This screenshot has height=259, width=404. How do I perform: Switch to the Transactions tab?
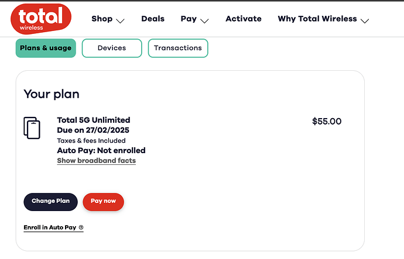[178, 48]
